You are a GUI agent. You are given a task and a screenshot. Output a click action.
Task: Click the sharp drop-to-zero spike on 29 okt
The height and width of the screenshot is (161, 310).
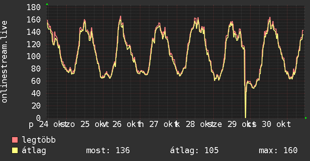pos(245,102)
